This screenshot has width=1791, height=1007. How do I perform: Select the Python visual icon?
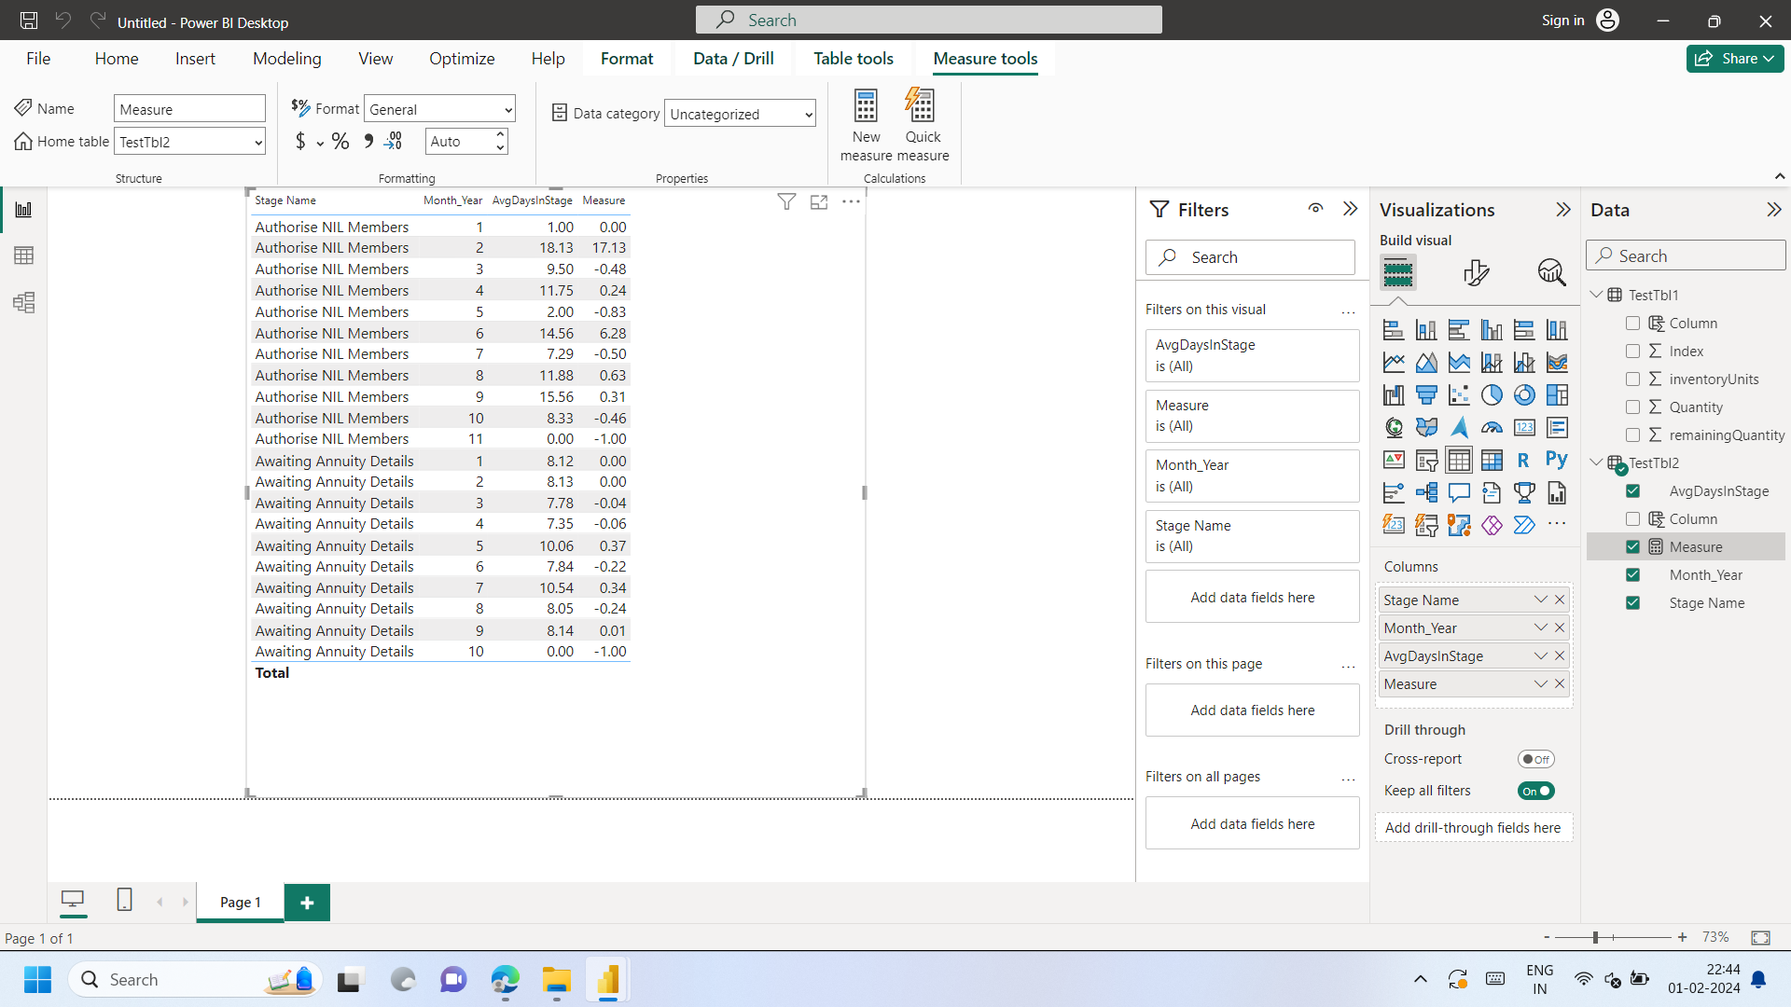pyautogui.click(x=1557, y=460)
